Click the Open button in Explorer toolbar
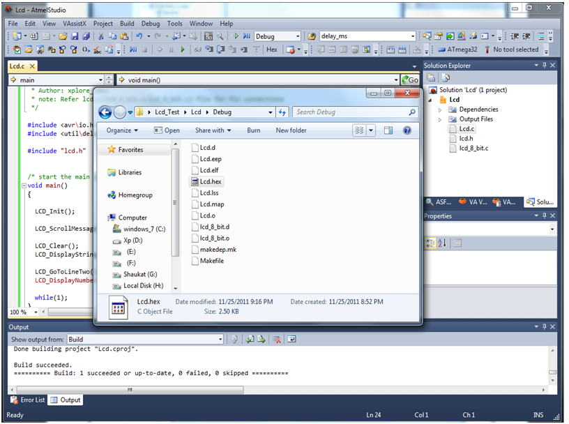This screenshot has height=424, width=569. point(167,130)
